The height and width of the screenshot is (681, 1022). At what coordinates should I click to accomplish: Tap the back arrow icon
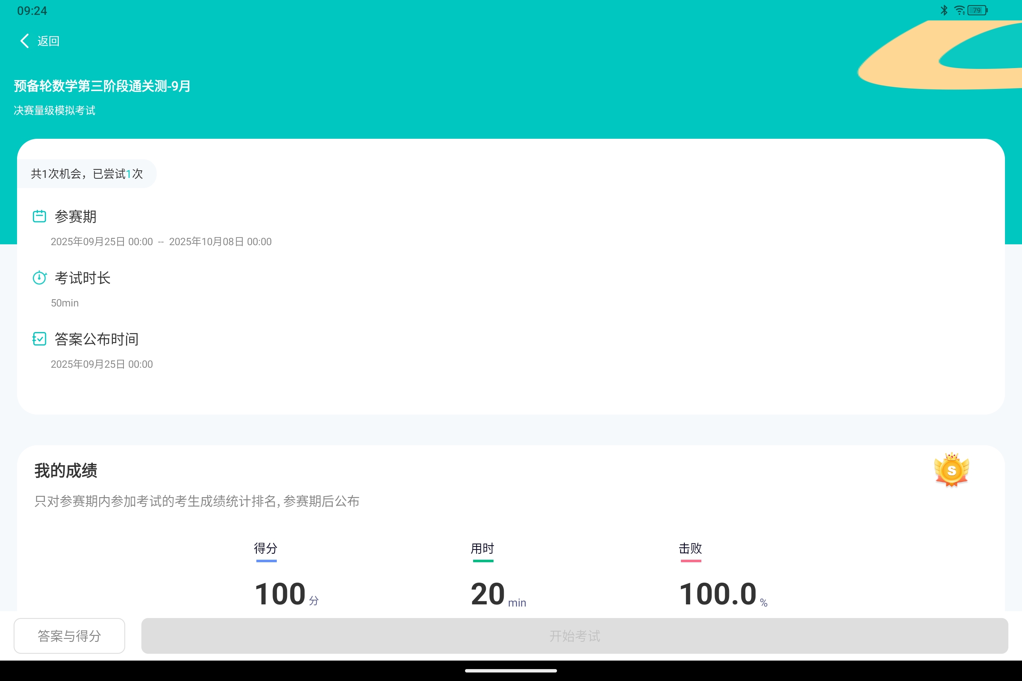tap(24, 40)
